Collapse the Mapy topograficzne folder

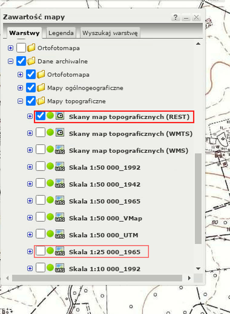tap(20, 101)
